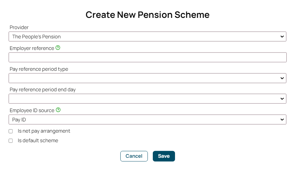Save the new pension scheme
The height and width of the screenshot is (169, 294).
point(164,156)
